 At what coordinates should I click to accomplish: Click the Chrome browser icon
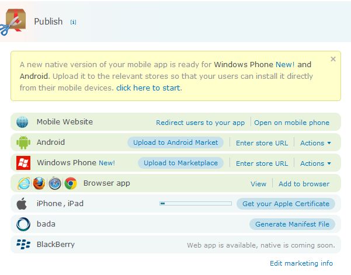pyautogui.click(x=71, y=183)
